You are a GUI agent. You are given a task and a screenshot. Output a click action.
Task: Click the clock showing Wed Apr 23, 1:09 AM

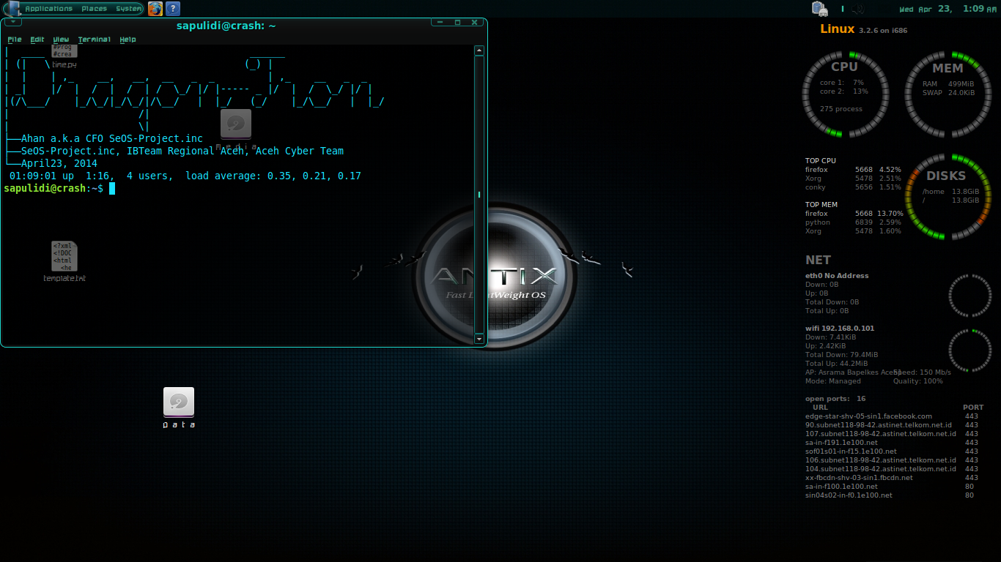click(947, 9)
